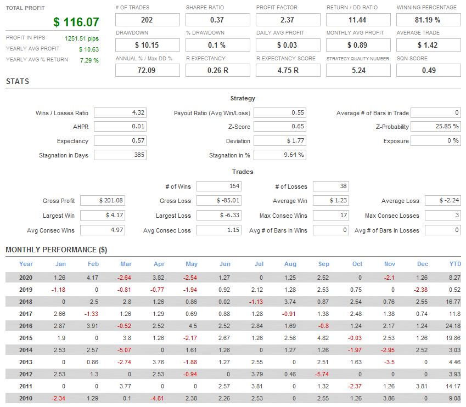Click the Annual % / Max DD % value 72.09

click(x=148, y=70)
